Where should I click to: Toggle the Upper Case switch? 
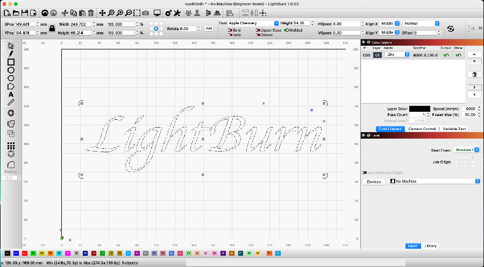coord(258,30)
